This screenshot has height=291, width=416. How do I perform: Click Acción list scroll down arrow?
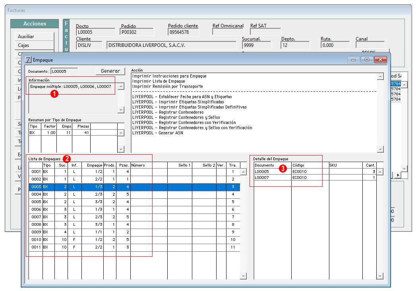(x=380, y=149)
